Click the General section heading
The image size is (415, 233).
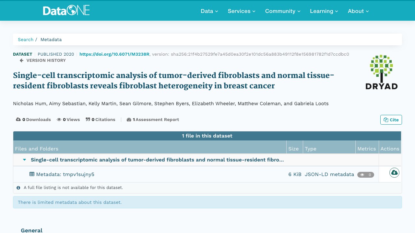click(31, 230)
